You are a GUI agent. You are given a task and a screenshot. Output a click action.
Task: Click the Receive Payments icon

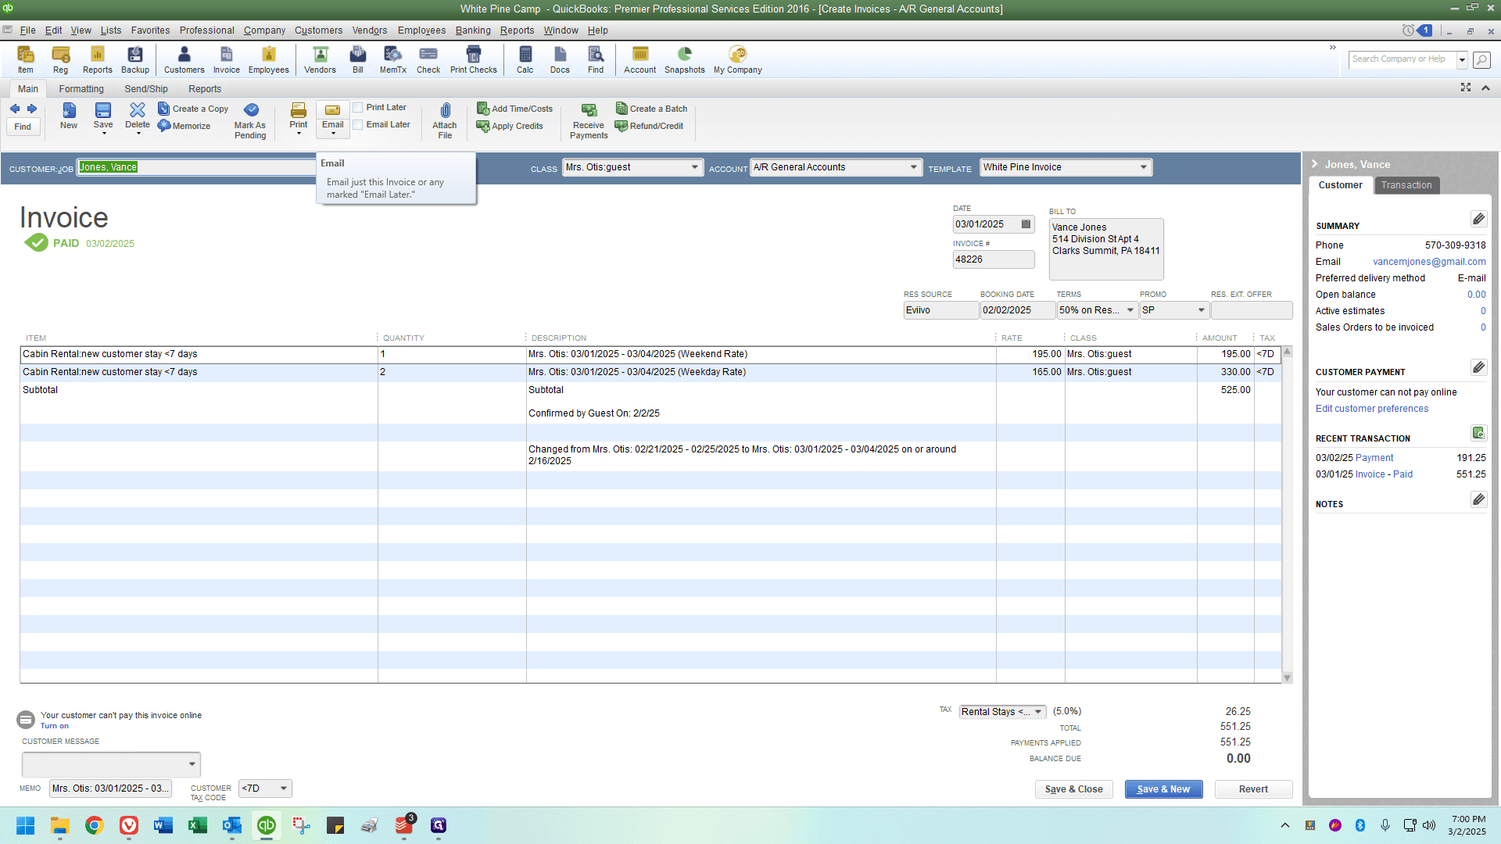pyautogui.click(x=589, y=121)
